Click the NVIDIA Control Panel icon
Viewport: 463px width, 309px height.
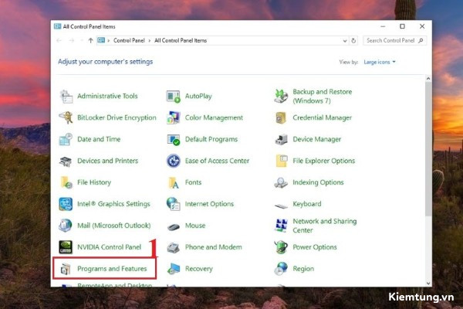pyautogui.click(x=66, y=247)
